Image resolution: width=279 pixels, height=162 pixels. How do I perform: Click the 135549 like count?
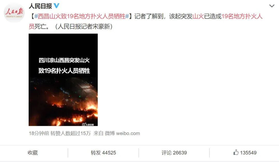tap(248, 153)
